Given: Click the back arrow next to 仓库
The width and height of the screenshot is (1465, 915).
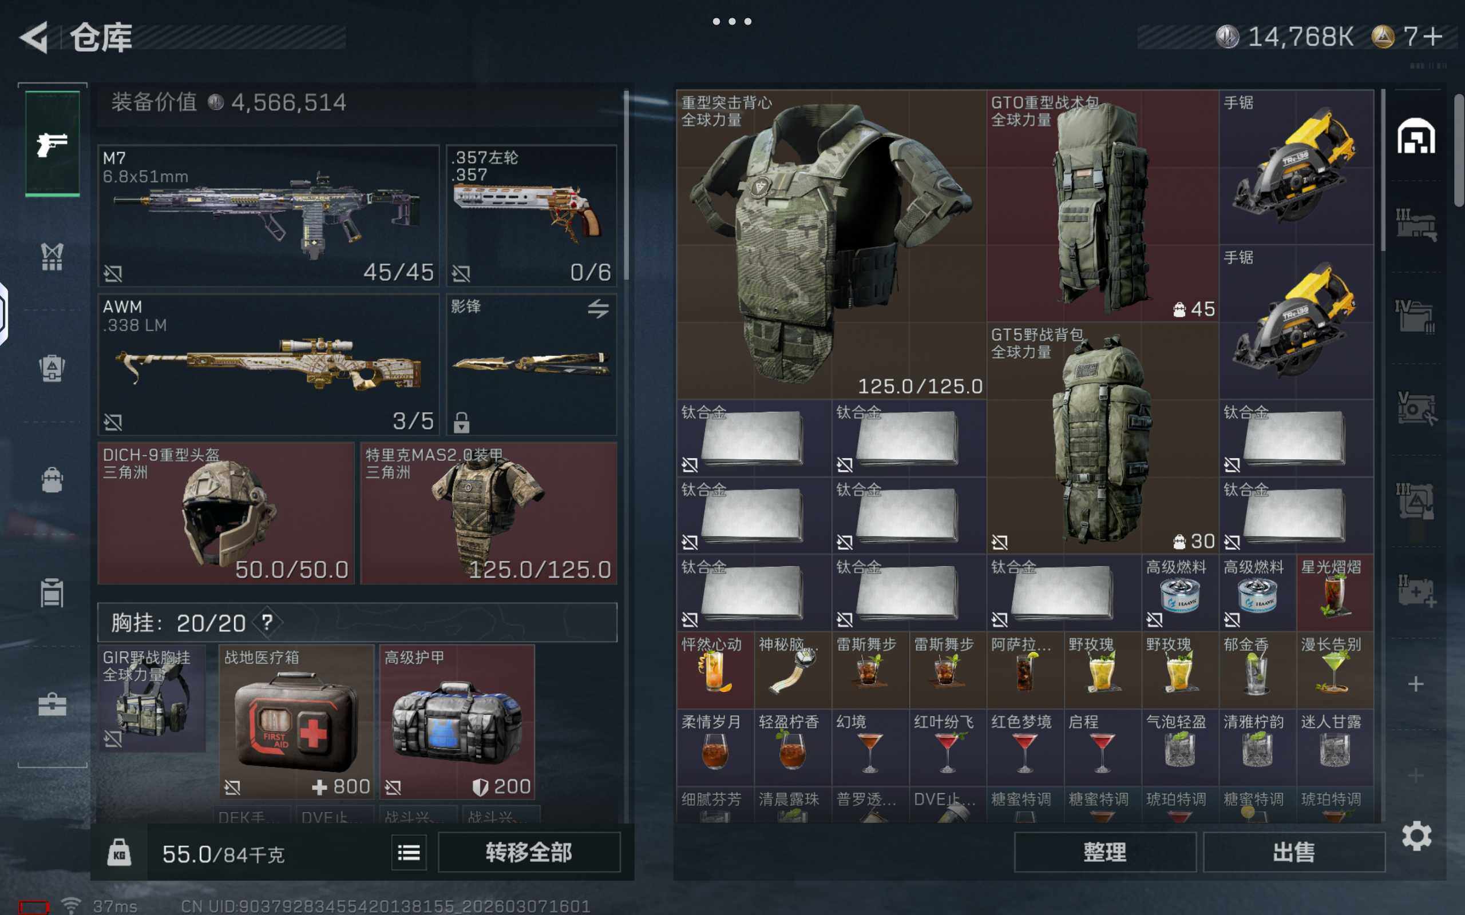Looking at the screenshot, I should pyautogui.click(x=34, y=38).
